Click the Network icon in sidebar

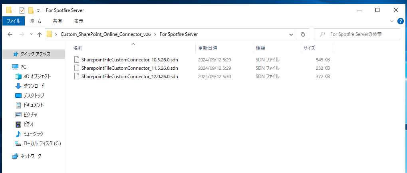pos(15,156)
